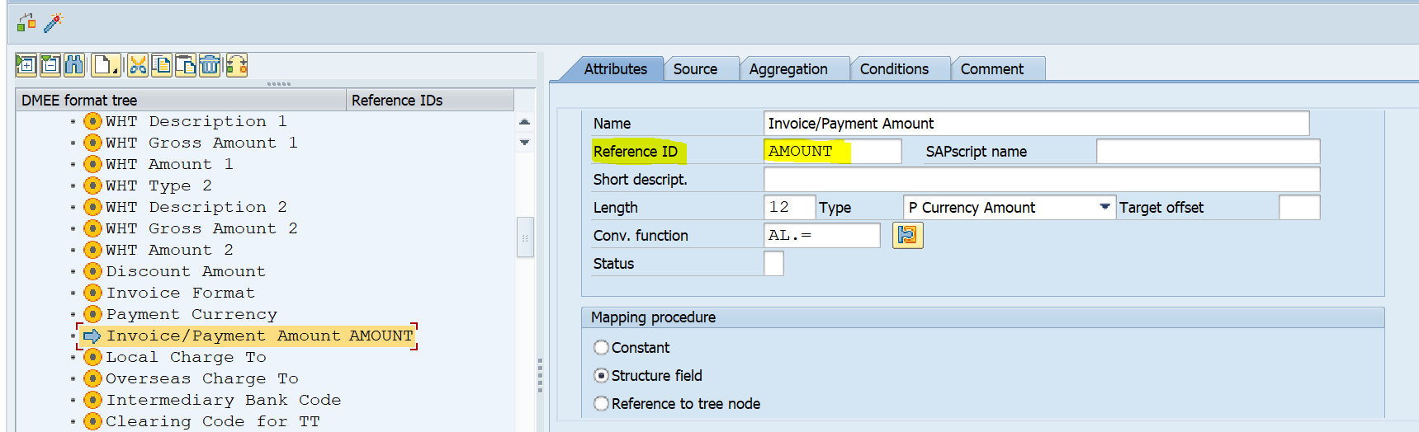Click the magic wand icon in top toolbar
The height and width of the screenshot is (432, 1419).
(53, 23)
